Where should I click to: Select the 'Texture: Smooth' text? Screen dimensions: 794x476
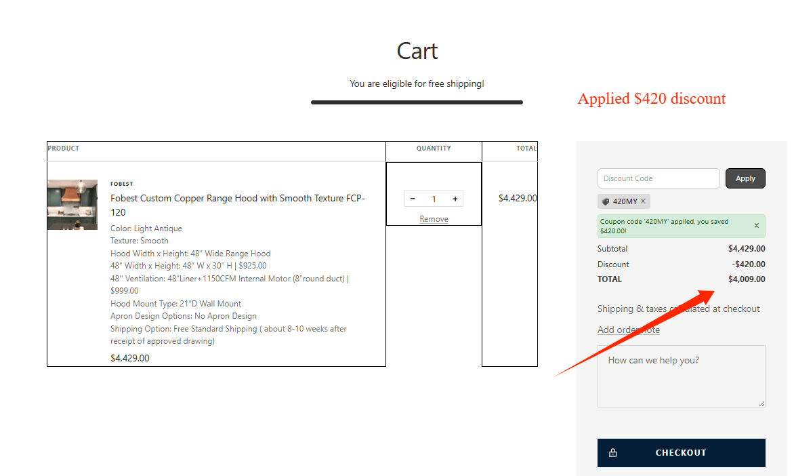pos(140,241)
